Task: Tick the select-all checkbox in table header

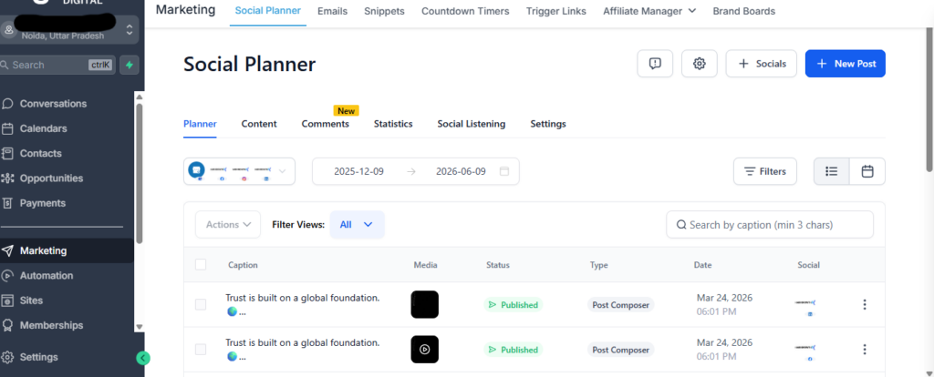Action: click(201, 265)
